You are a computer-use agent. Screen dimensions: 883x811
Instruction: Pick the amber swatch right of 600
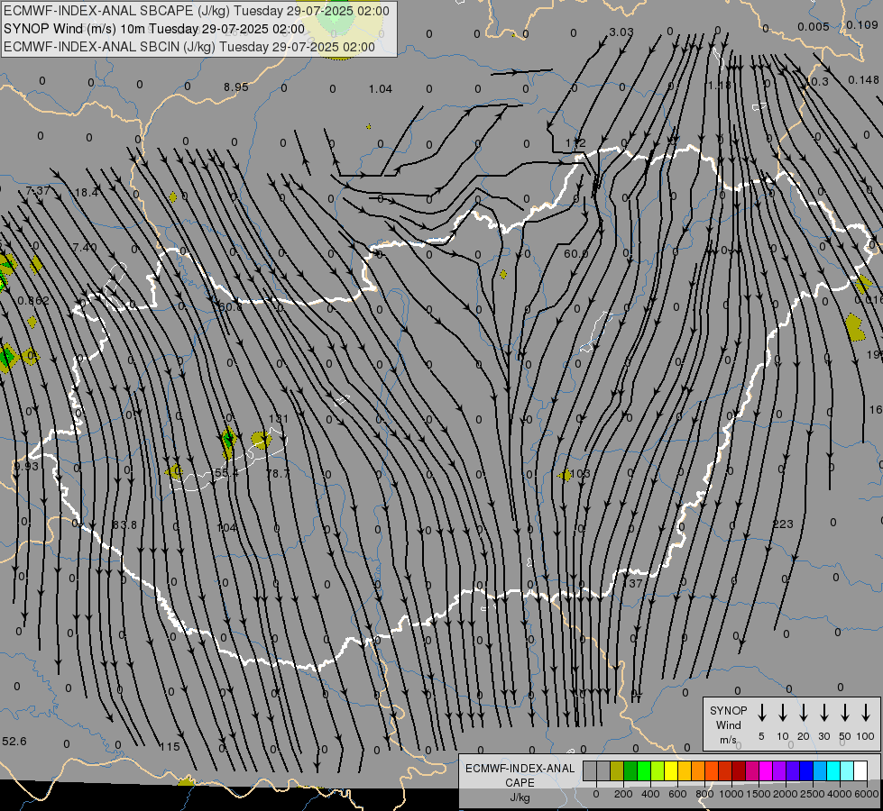[x=685, y=770]
